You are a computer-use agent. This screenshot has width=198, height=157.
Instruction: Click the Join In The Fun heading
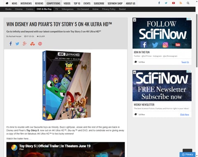tap(141, 52)
